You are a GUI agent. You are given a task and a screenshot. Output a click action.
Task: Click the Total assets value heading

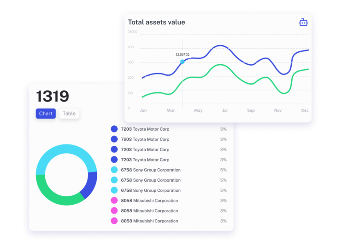(x=156, y=22)
